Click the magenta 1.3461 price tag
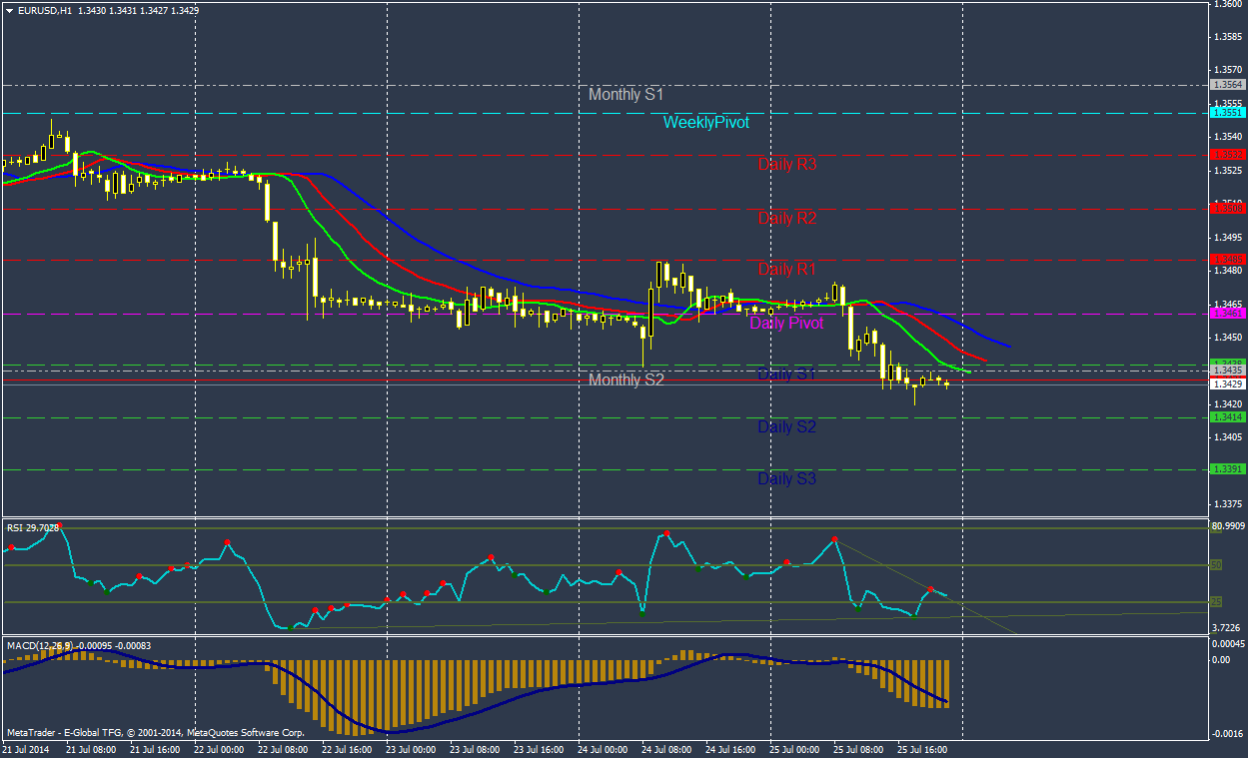This screenshot has height=758, width=1248. (x=1226, y=314)
